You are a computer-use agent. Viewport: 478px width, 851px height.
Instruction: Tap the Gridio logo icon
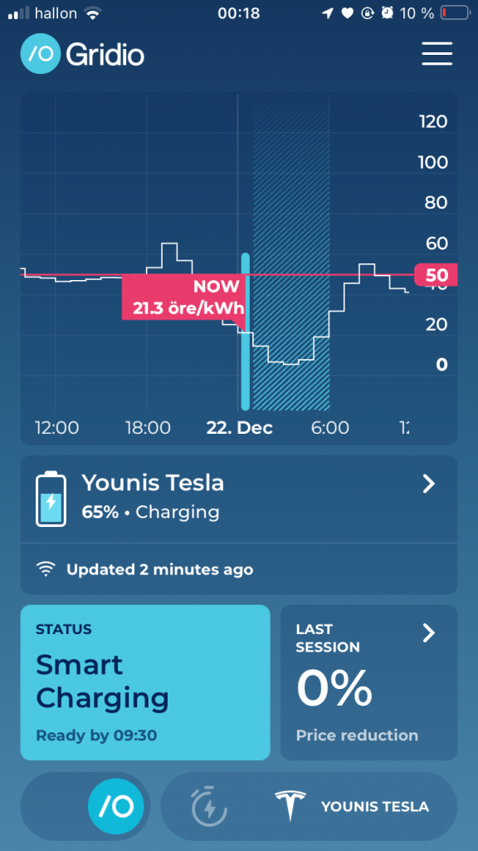coord(41,53)
